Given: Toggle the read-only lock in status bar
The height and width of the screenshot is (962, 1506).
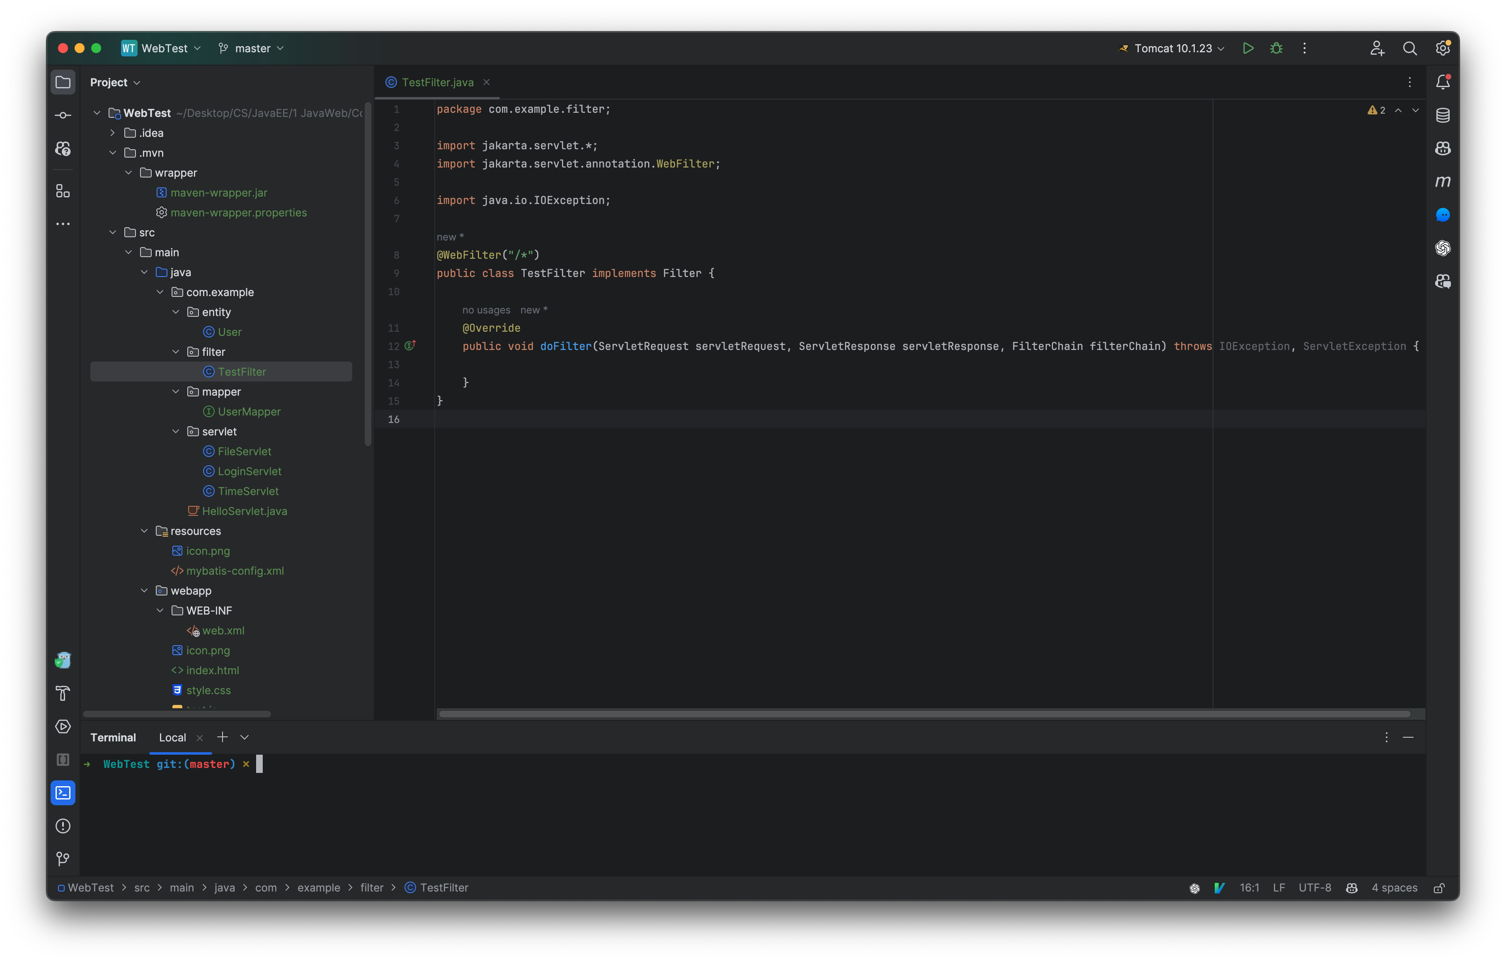Looking at the screenshot, I should point(1438,888).
